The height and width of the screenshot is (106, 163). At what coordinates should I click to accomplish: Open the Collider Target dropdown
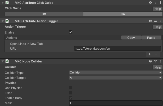tap(116, 78)
